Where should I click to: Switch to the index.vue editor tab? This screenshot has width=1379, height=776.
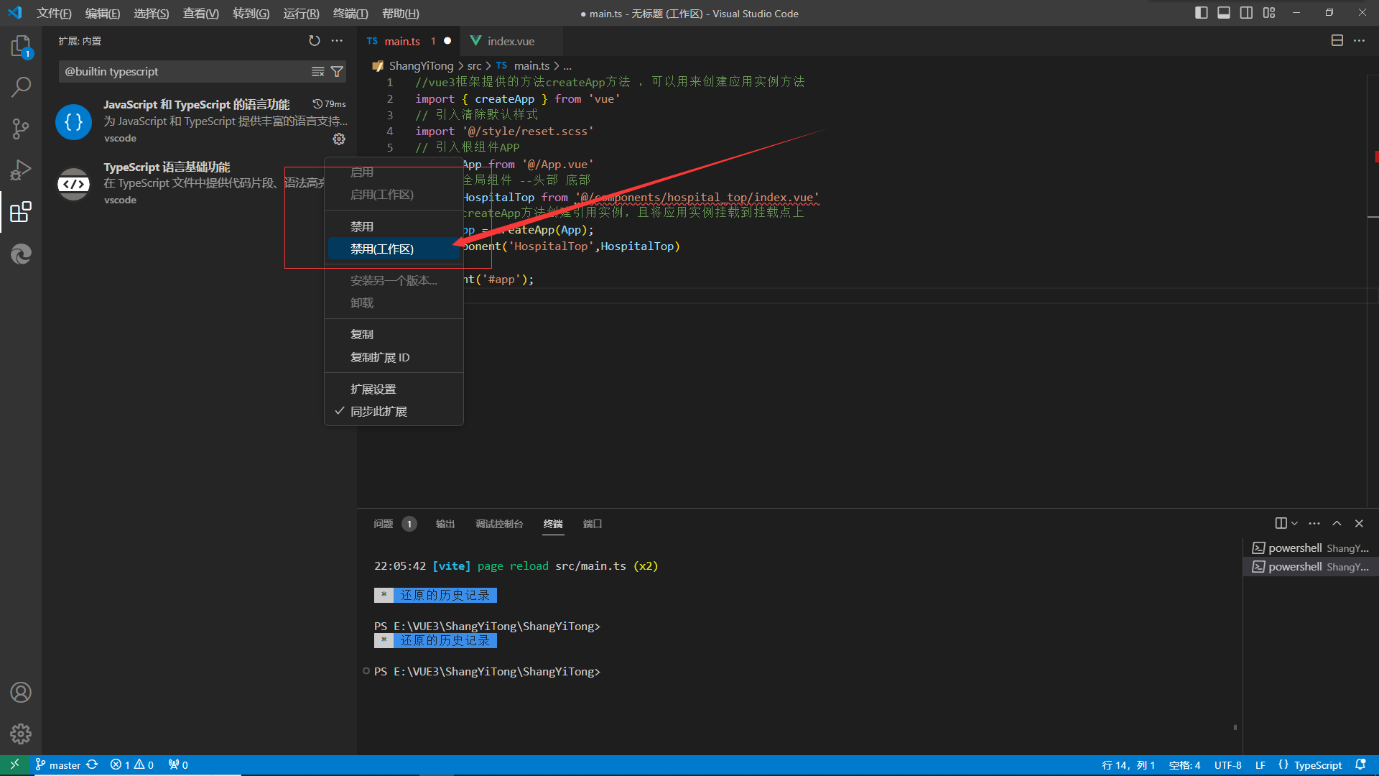[510, 41]
